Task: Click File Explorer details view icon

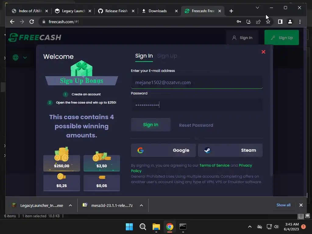Action: click(301, 216)
